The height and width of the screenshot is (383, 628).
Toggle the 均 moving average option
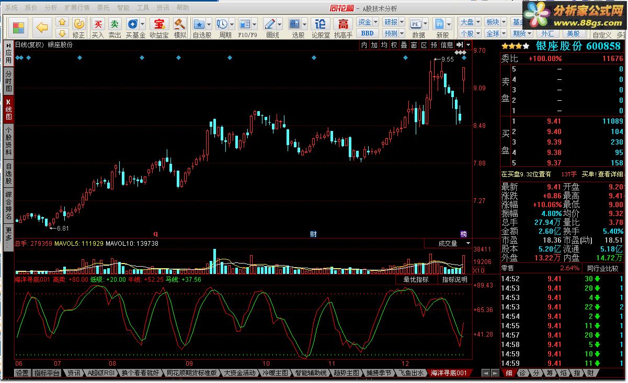pyautogui.click(x=384, y=45)
